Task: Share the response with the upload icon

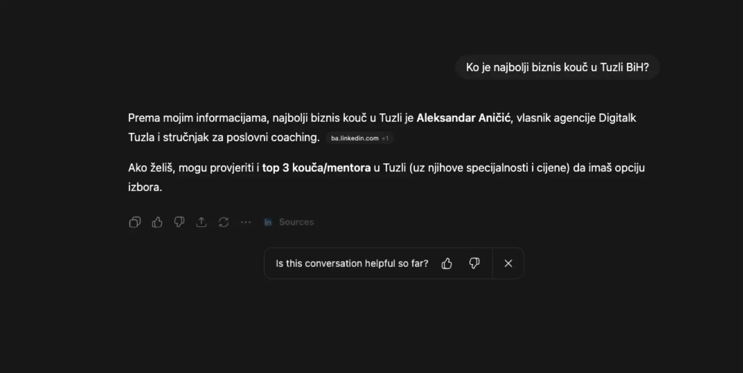Action: (201, 222)
